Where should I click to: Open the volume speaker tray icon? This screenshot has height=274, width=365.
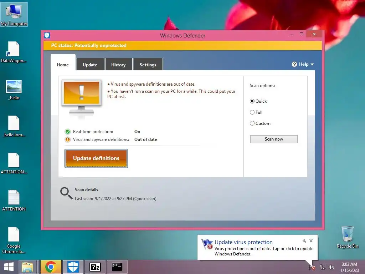(331, 267)
